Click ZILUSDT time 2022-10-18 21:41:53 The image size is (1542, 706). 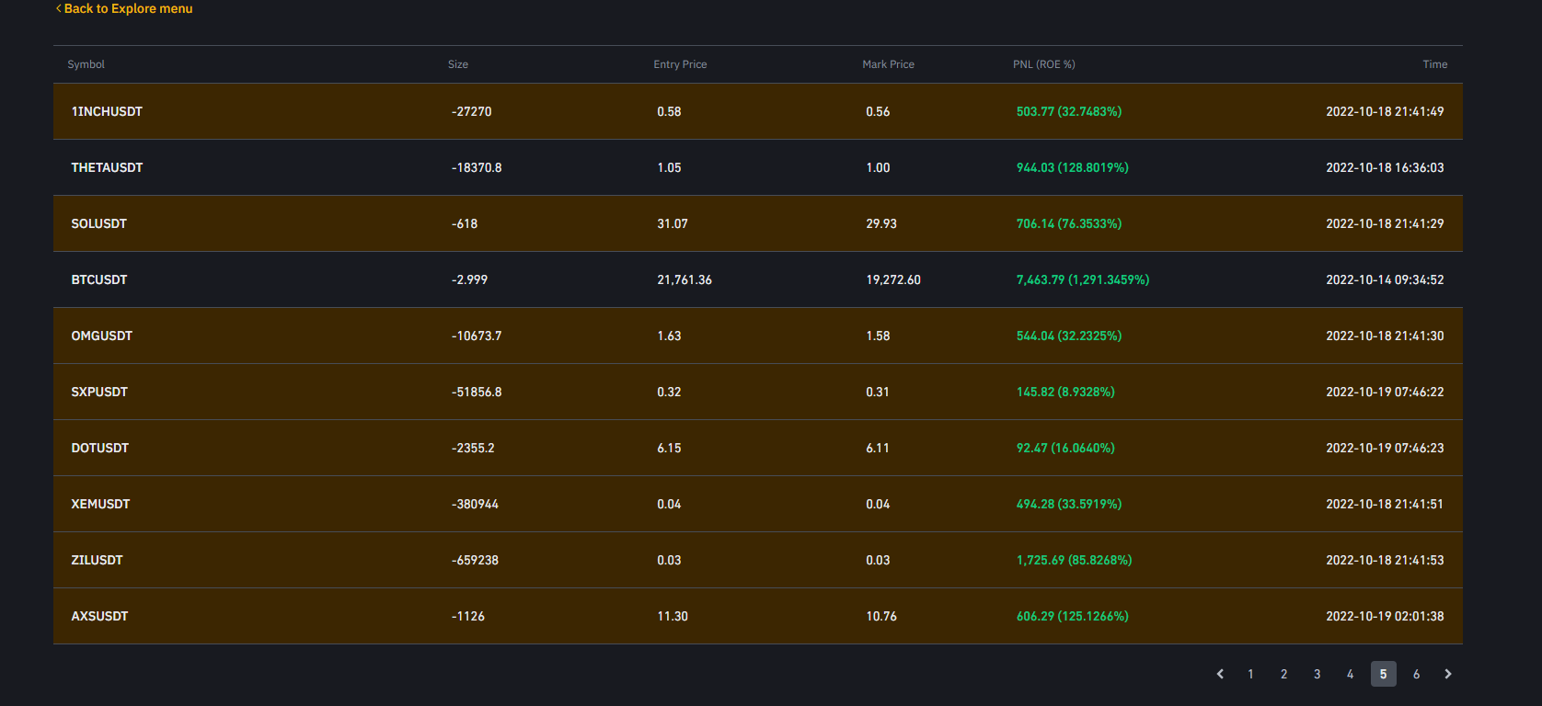click(x=1385, y=560)
